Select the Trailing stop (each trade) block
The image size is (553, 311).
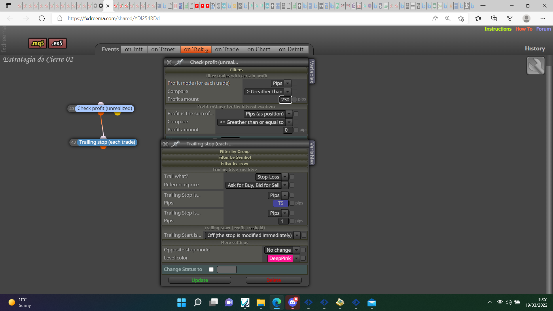coord(107,142)
